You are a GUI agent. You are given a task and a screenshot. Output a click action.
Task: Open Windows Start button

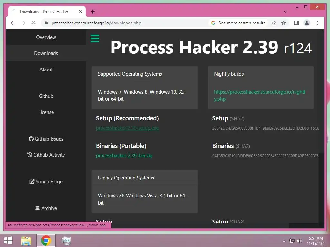8,241
